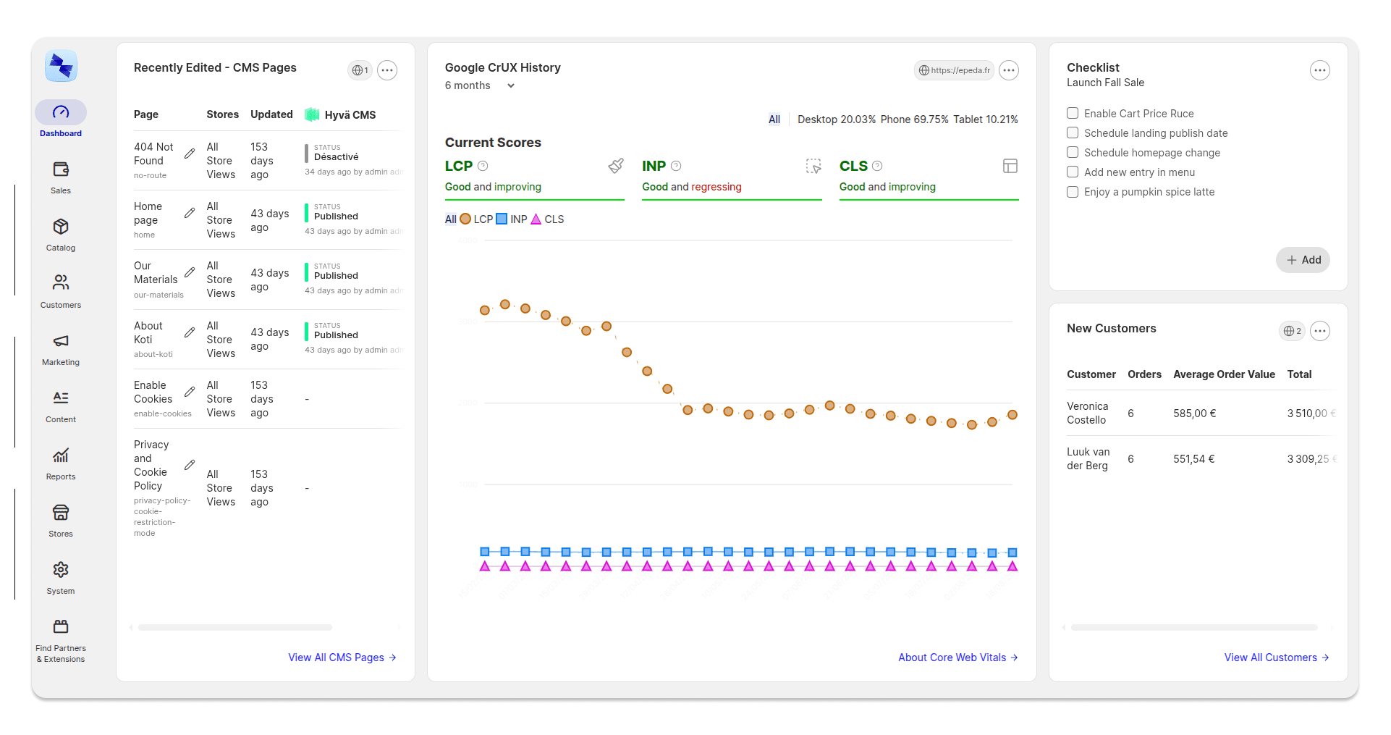Open Google CrUX History options menu

coord(1009,70)
